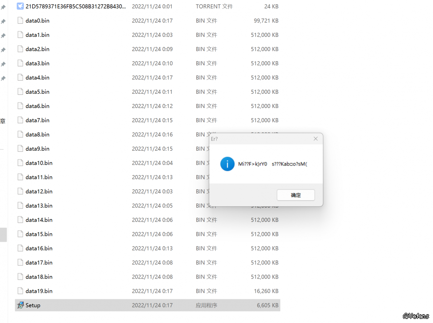Select the file named data4.bin
This screenshot has height=323, width=433.
click(x=38, y=78)
